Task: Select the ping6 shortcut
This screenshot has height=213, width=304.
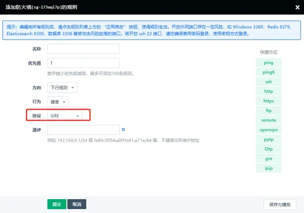Action: [268, 72]
